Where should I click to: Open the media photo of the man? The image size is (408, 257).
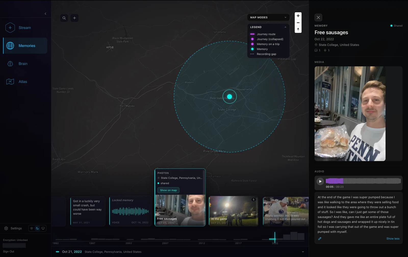point(350,114)
